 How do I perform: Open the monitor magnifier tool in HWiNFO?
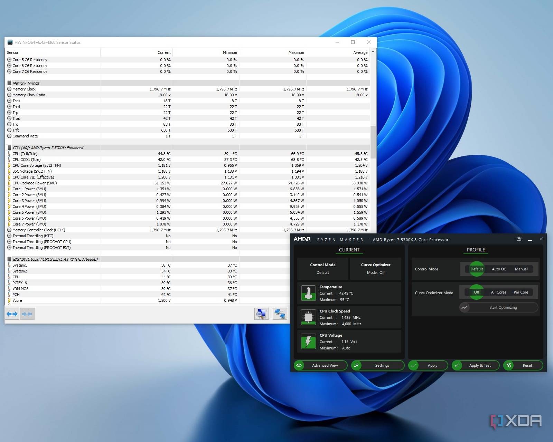[x=261, y=314]
